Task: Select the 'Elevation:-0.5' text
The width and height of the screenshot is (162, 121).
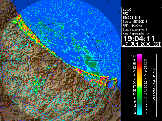Action: 135,30
